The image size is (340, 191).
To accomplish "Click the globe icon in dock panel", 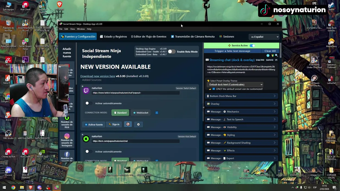I will (x=268, y=55).
